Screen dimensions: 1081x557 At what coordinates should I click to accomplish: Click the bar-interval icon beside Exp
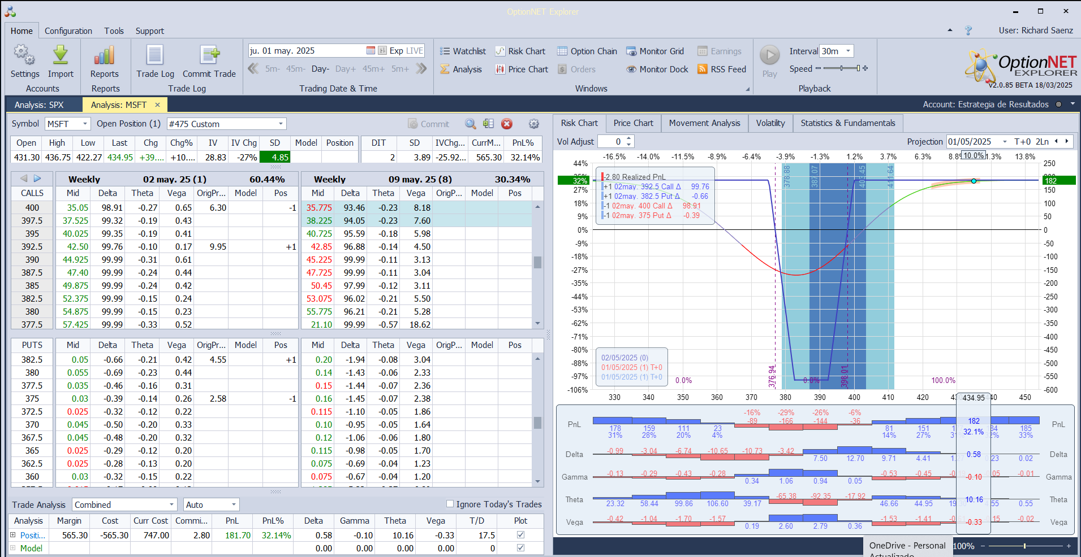point(382,51)
